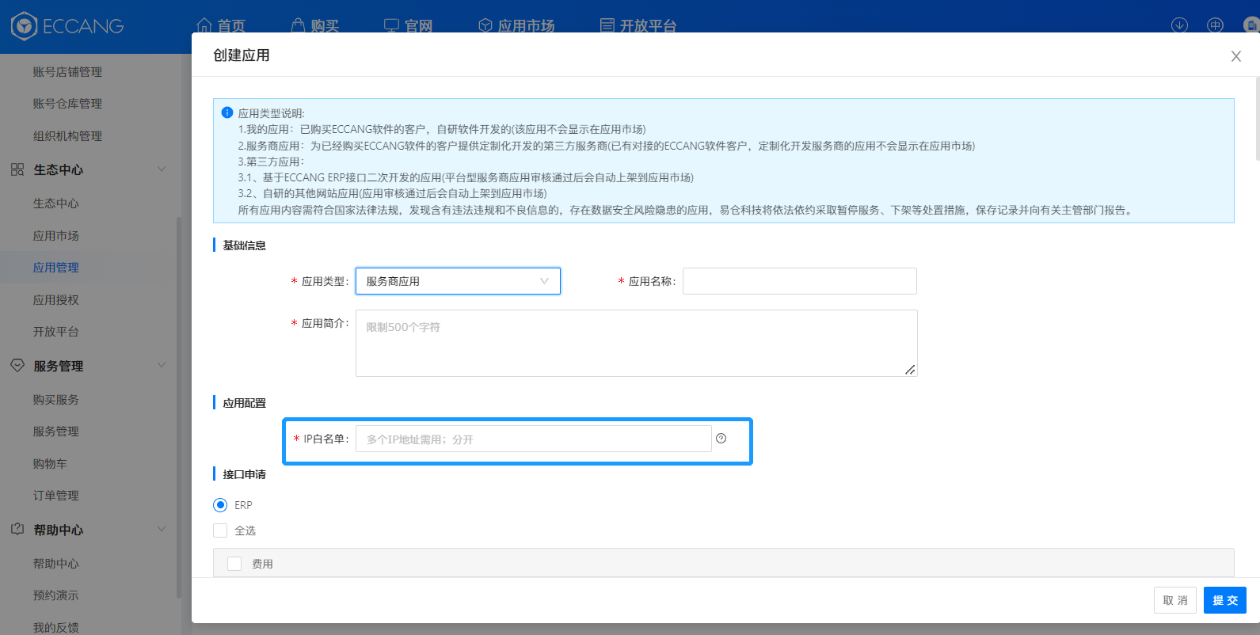Submit the form with 提交
The width and height of the screenshot is (1260, 635).
pos(1225,600)
